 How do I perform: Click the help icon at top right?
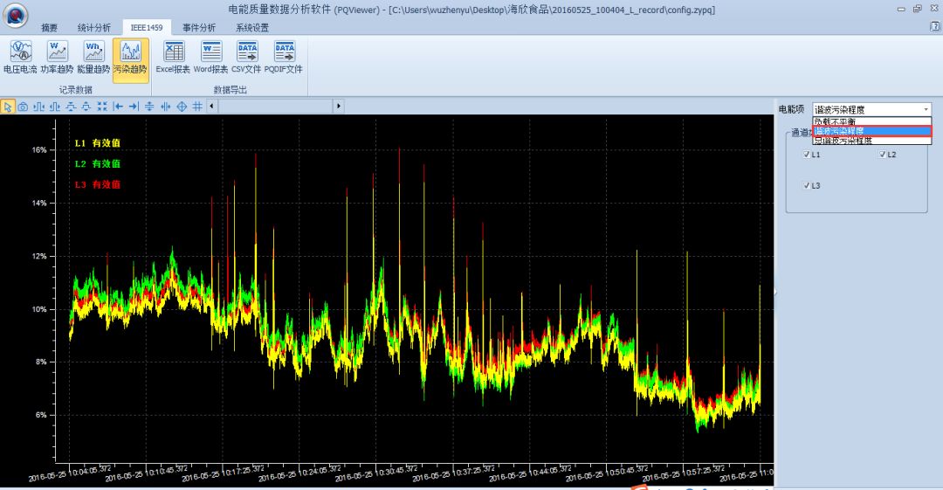pos(934,26)
